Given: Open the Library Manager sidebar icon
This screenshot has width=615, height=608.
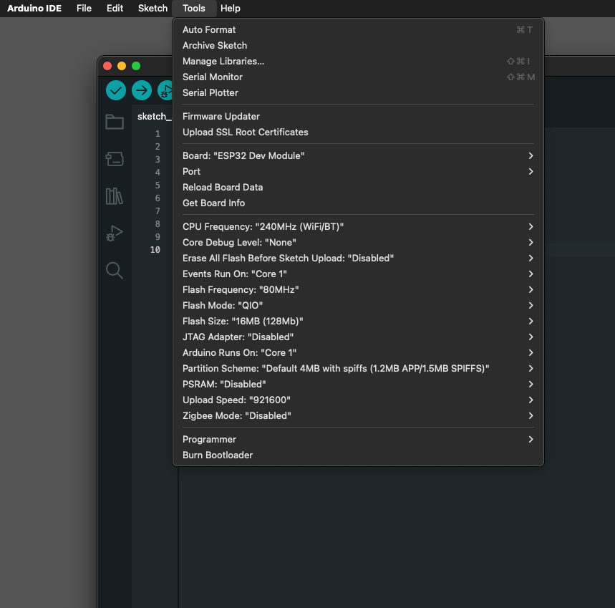Looking at the screenshot, I should tap(115, 196).
